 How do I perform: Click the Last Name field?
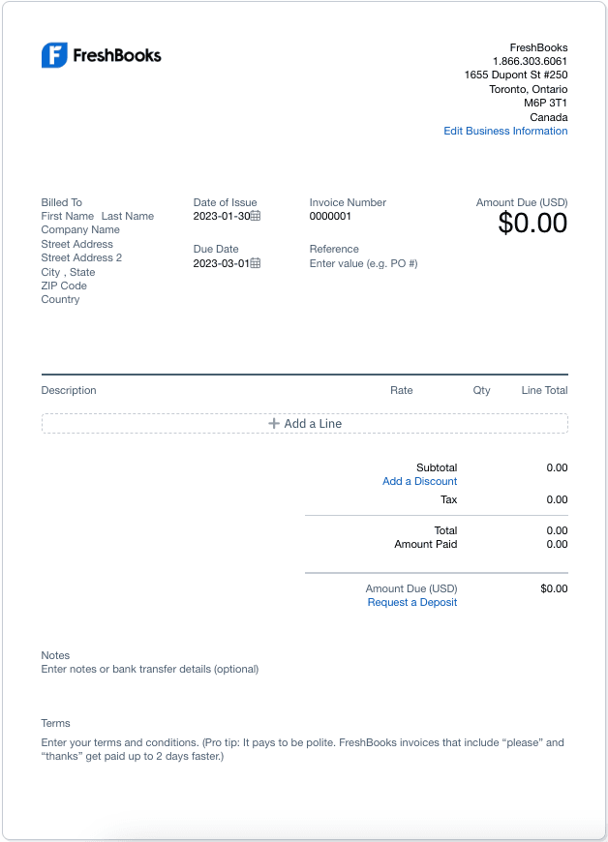pos(128,216)
